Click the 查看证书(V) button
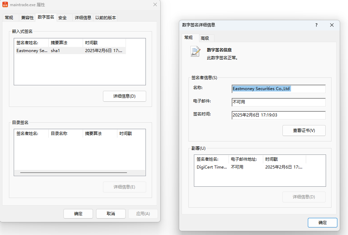The image size is (348, 235). point(304,131)
